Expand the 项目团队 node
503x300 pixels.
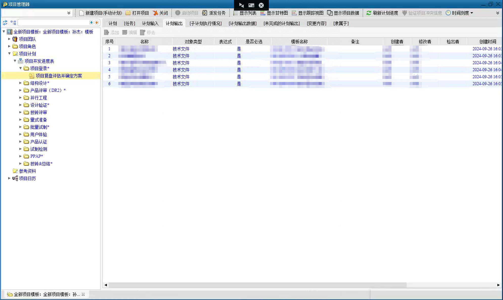click(9, 39)
